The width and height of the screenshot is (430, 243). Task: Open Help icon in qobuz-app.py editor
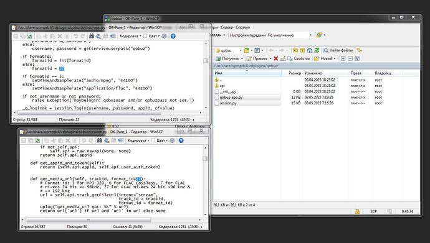(173, 36)
